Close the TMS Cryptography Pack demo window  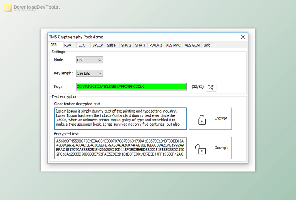coord(243,37)
